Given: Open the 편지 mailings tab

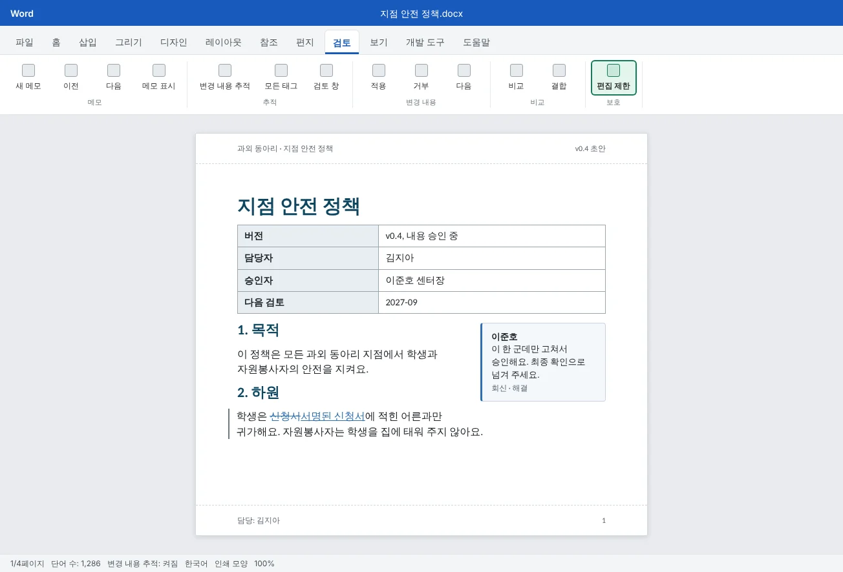Looking at the screenshot, I should point(305,43).
